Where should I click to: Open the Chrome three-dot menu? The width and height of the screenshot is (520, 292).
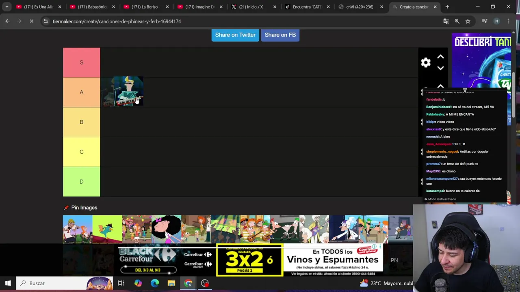pyautogui.click(x=509, y=21)
